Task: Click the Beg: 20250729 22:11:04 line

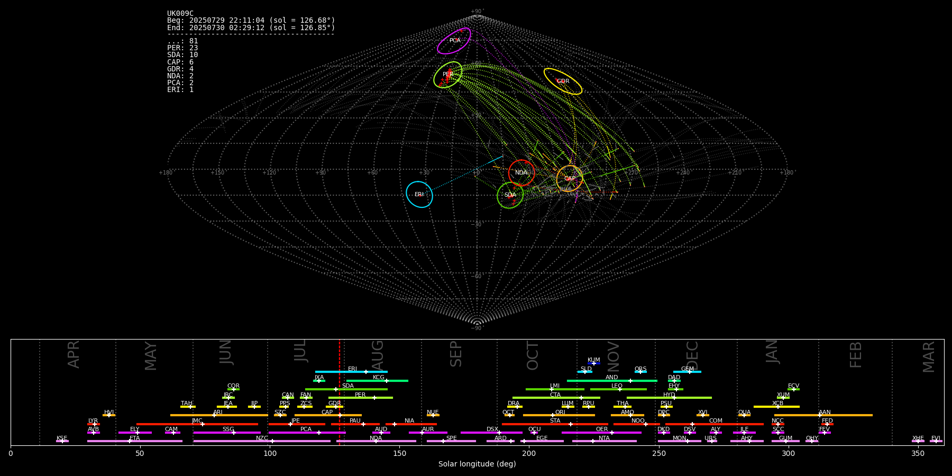Action: pyautogui.click(x=251, y=21)
